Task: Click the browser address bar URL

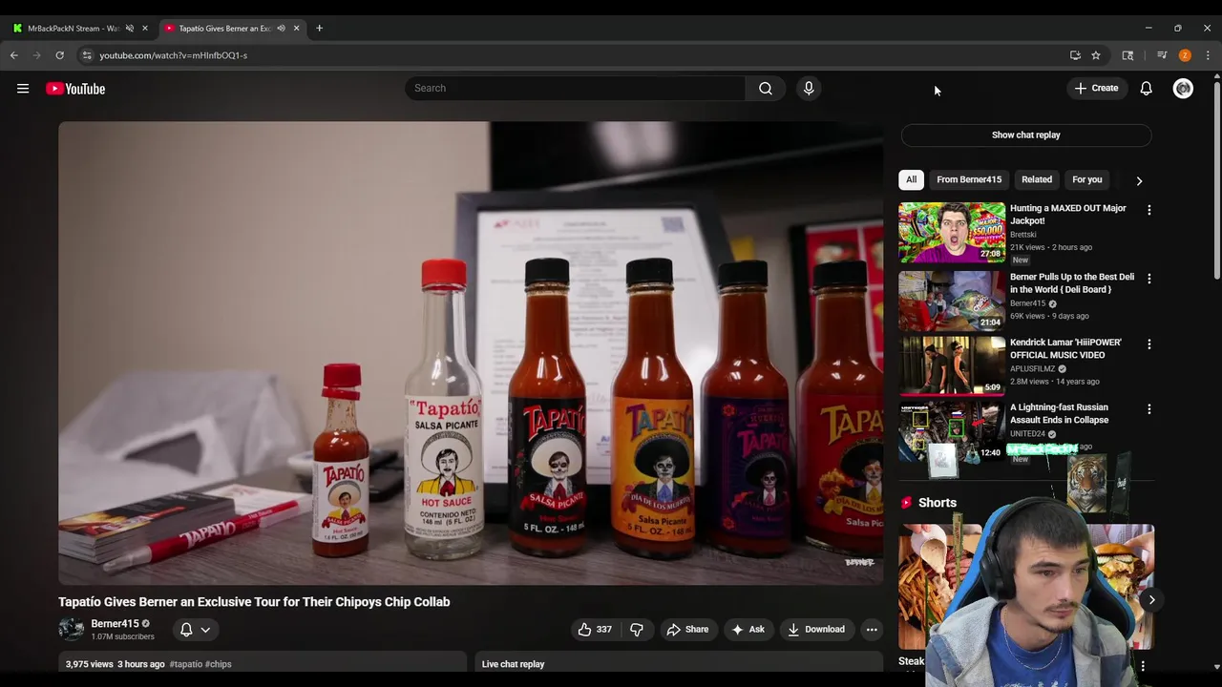Action: coord(173,55)
